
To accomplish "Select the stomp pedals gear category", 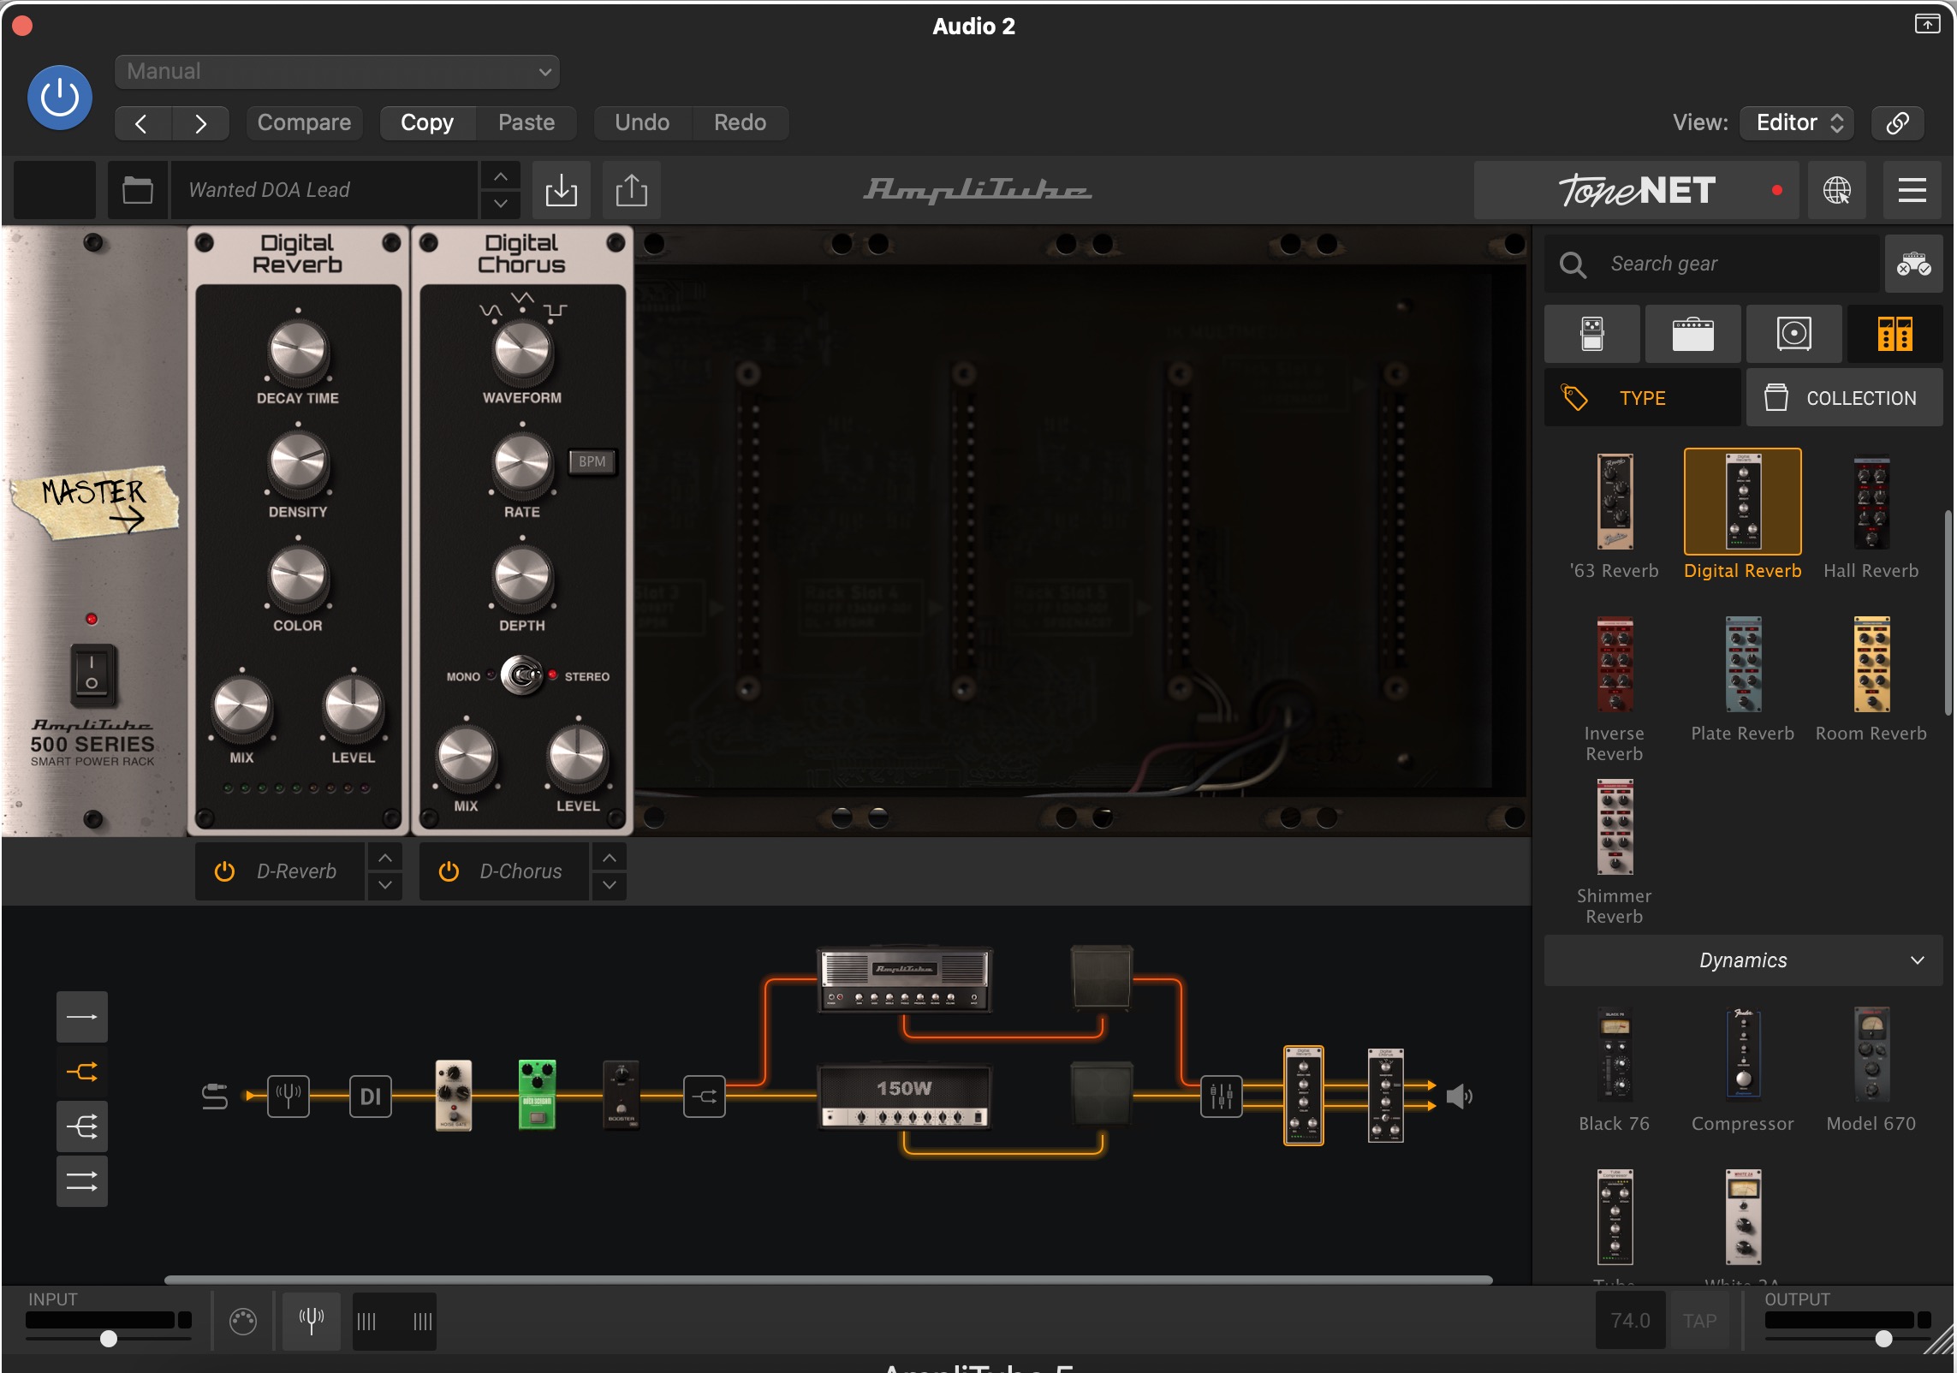I will coord(1592,334).
